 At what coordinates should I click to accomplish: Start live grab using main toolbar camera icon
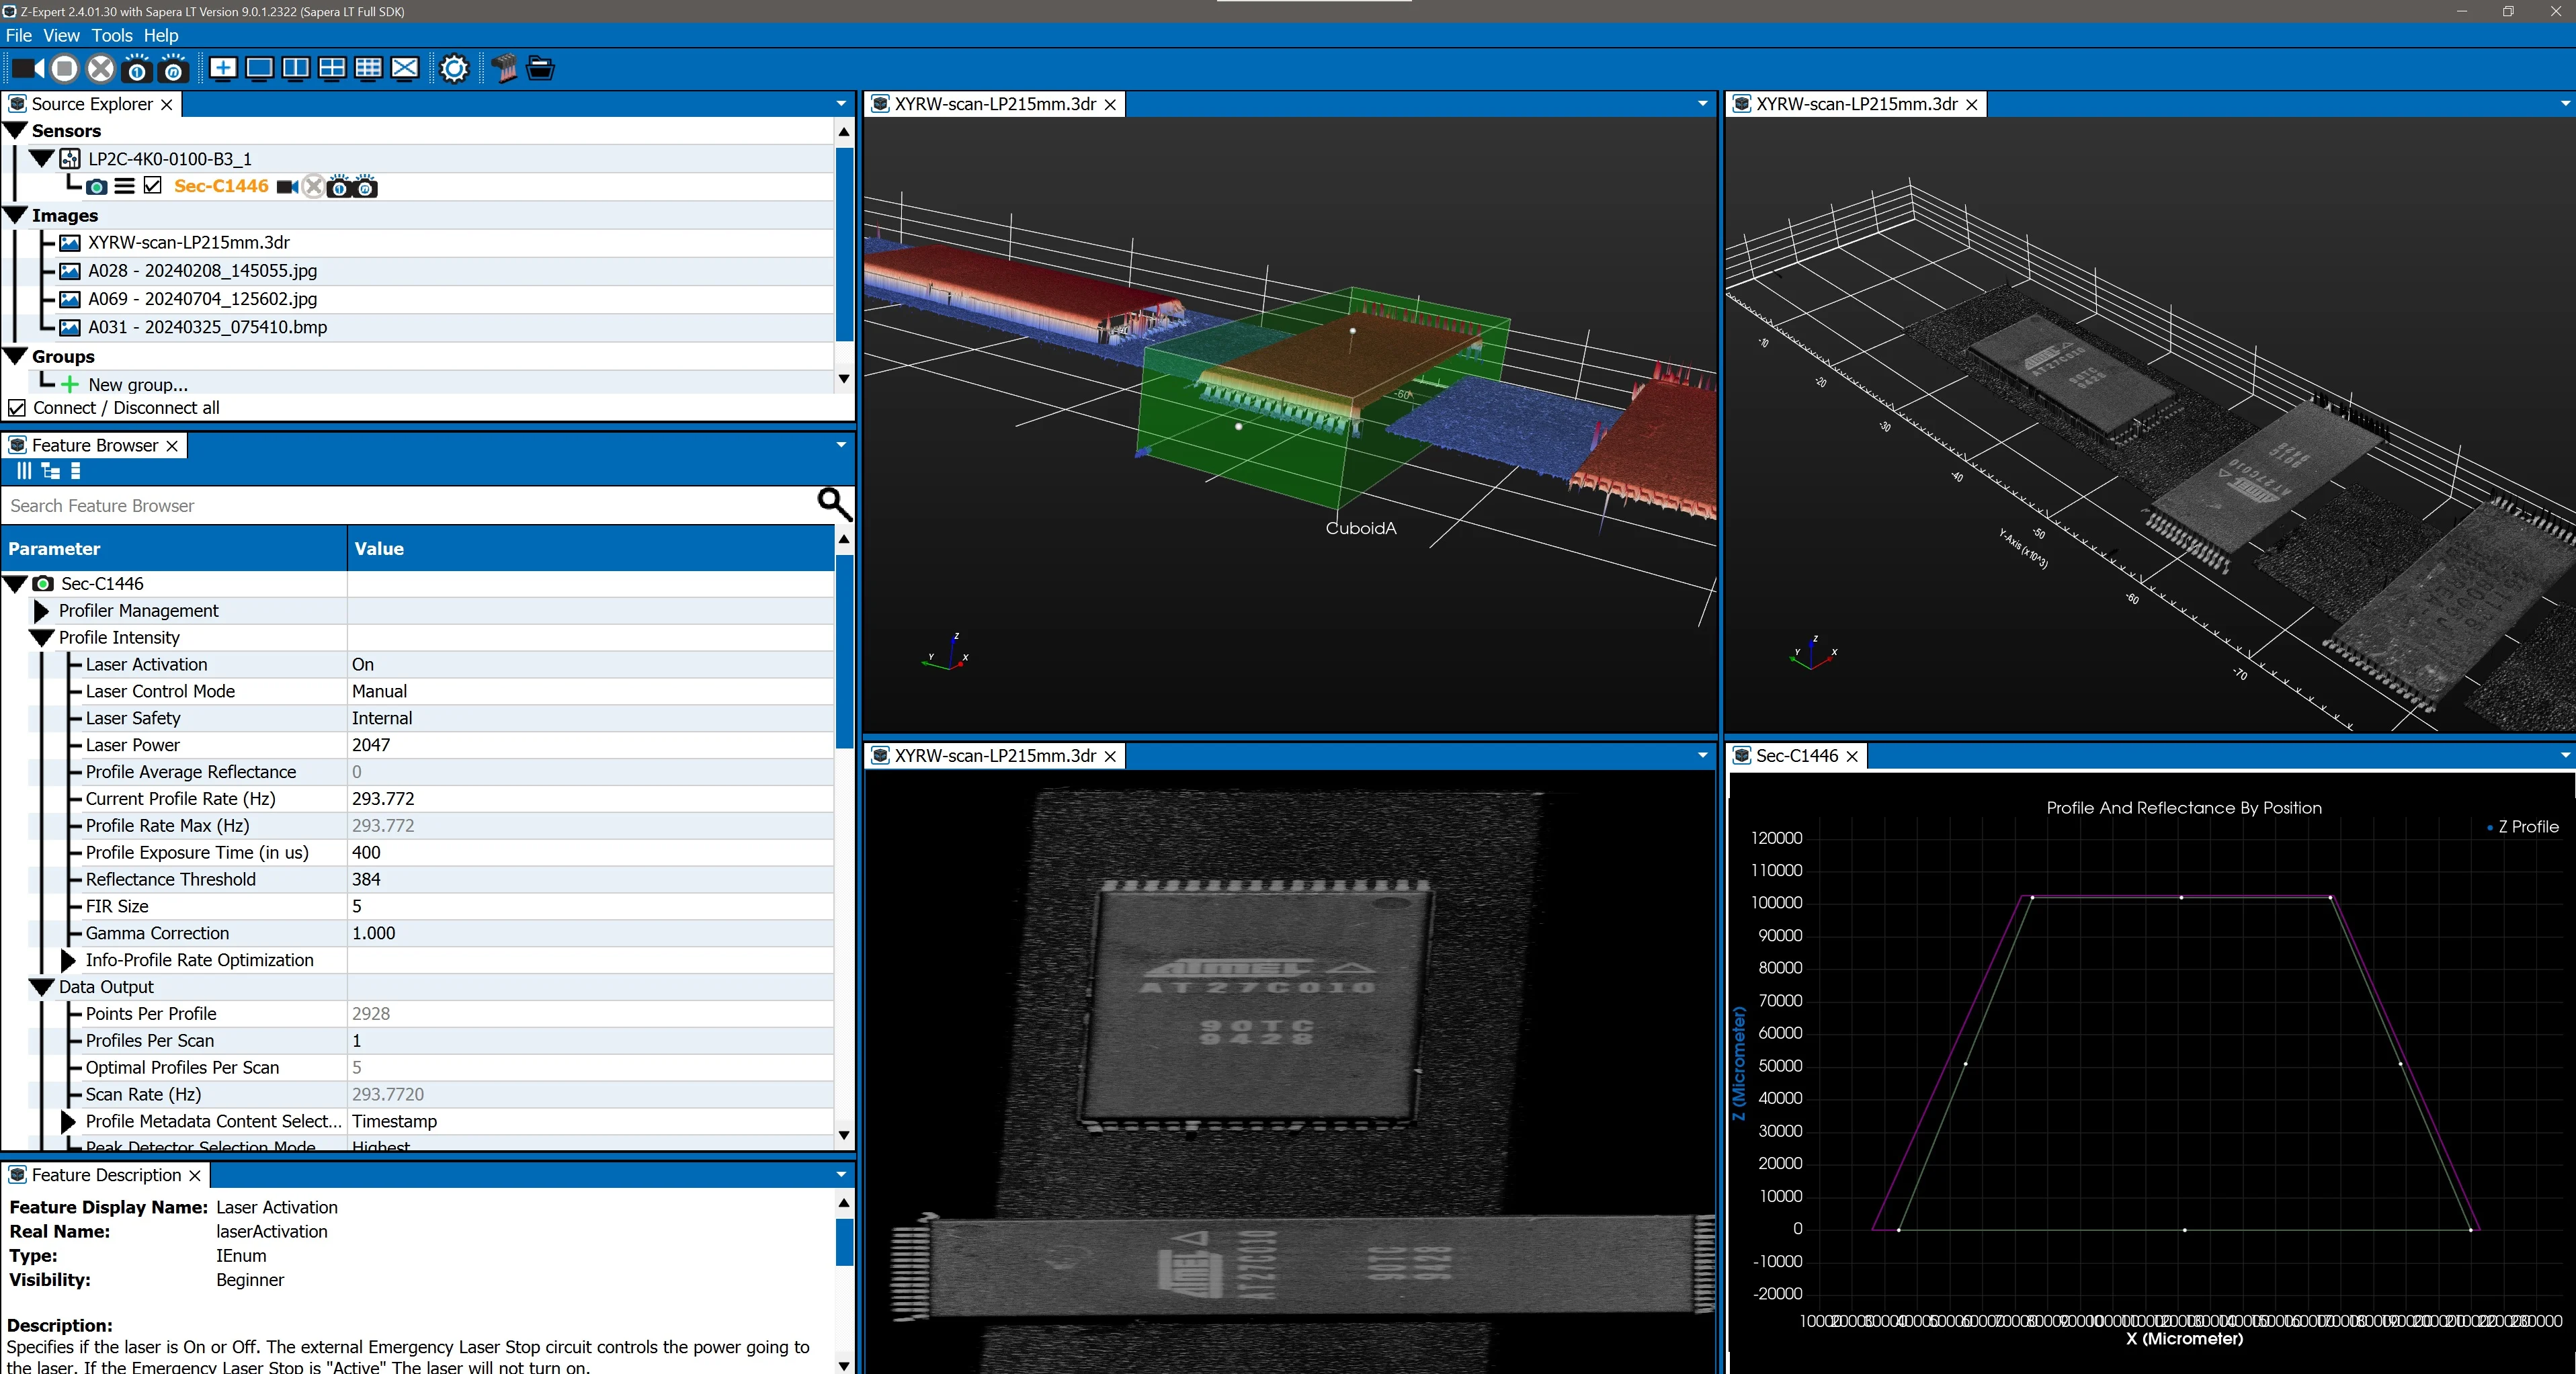coord(27,69)
